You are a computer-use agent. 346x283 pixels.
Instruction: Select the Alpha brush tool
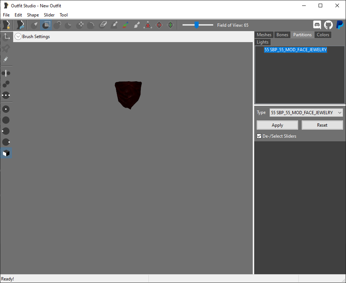coord(136,25)
